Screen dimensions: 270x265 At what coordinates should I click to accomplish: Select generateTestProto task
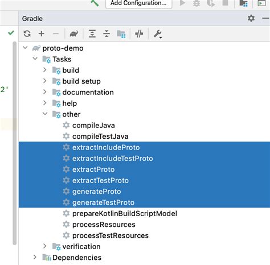[144, 202]
